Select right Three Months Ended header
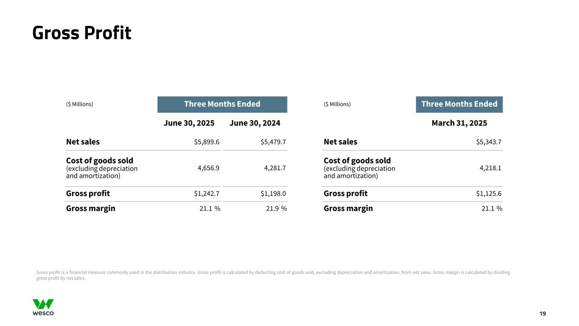 459,104
